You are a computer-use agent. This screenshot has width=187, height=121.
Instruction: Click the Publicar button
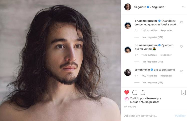(180, 116)
